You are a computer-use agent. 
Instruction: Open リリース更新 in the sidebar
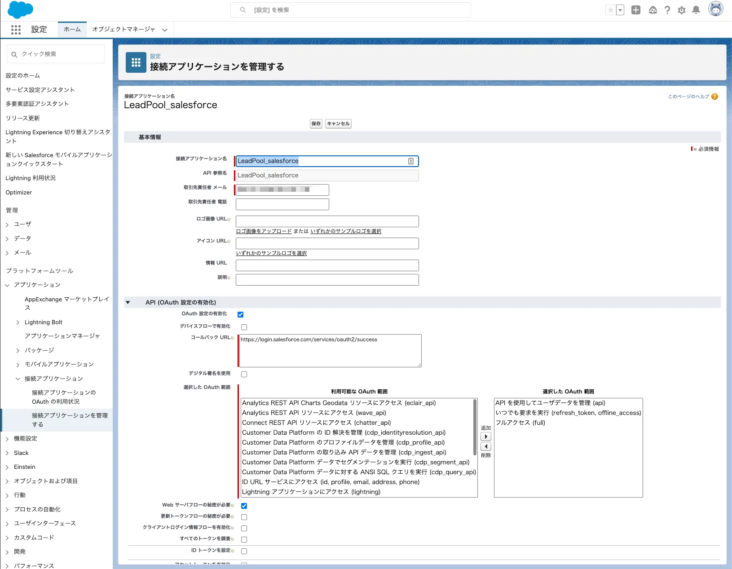click(x=23, y=118)
